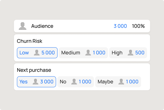Choose Maybe for next purchase
Screen dimensions: 164x110
105,82
